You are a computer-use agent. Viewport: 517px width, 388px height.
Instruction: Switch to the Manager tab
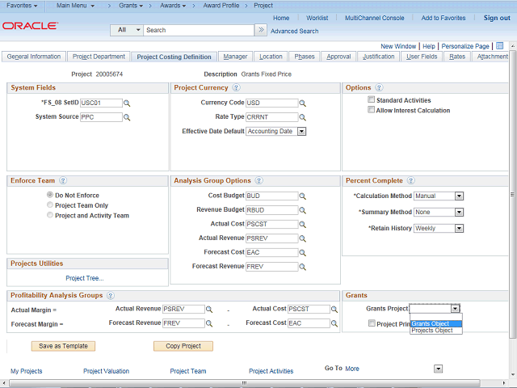[x=235, y=57]
